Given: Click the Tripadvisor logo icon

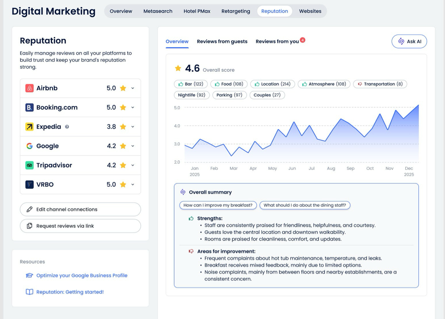Looking at the screenshot, I should click(29, 165).
